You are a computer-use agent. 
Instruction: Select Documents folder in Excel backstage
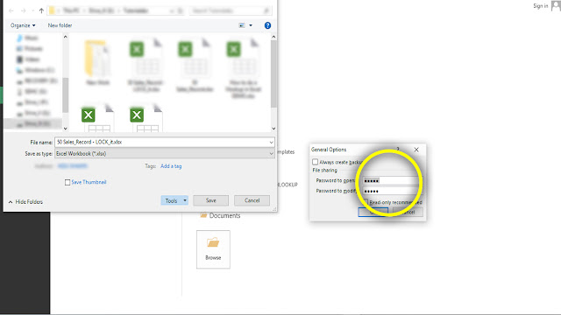220,216
